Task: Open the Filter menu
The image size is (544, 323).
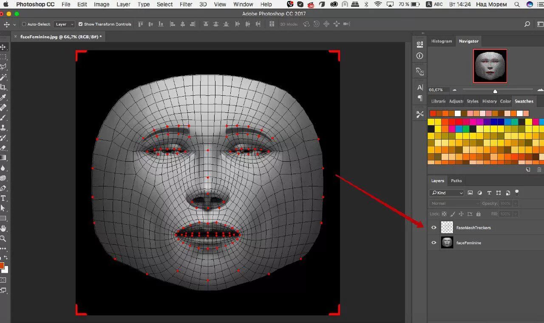Action: 186,4
